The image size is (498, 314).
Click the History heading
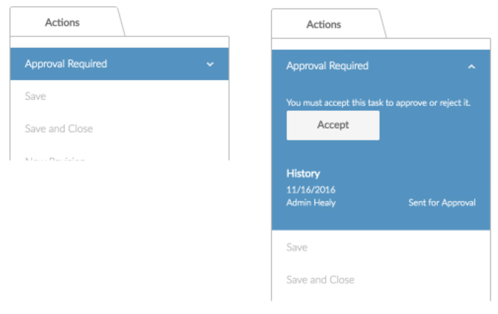[x=303, y=174]
